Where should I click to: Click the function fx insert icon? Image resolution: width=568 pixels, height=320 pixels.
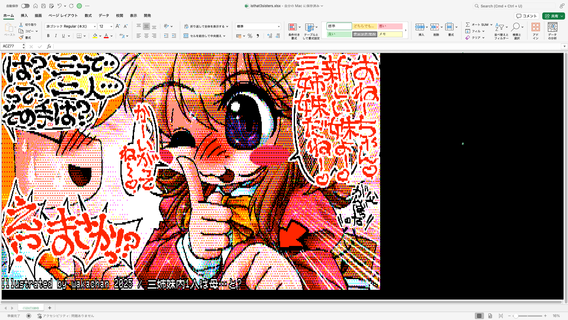49,46
